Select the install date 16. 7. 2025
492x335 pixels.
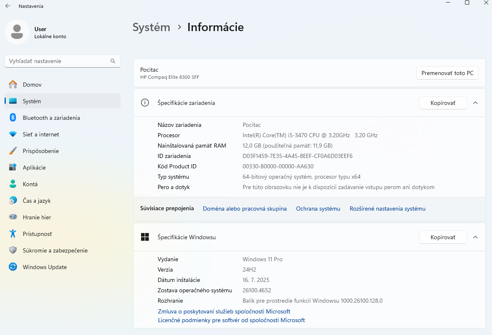coord(256,280)
